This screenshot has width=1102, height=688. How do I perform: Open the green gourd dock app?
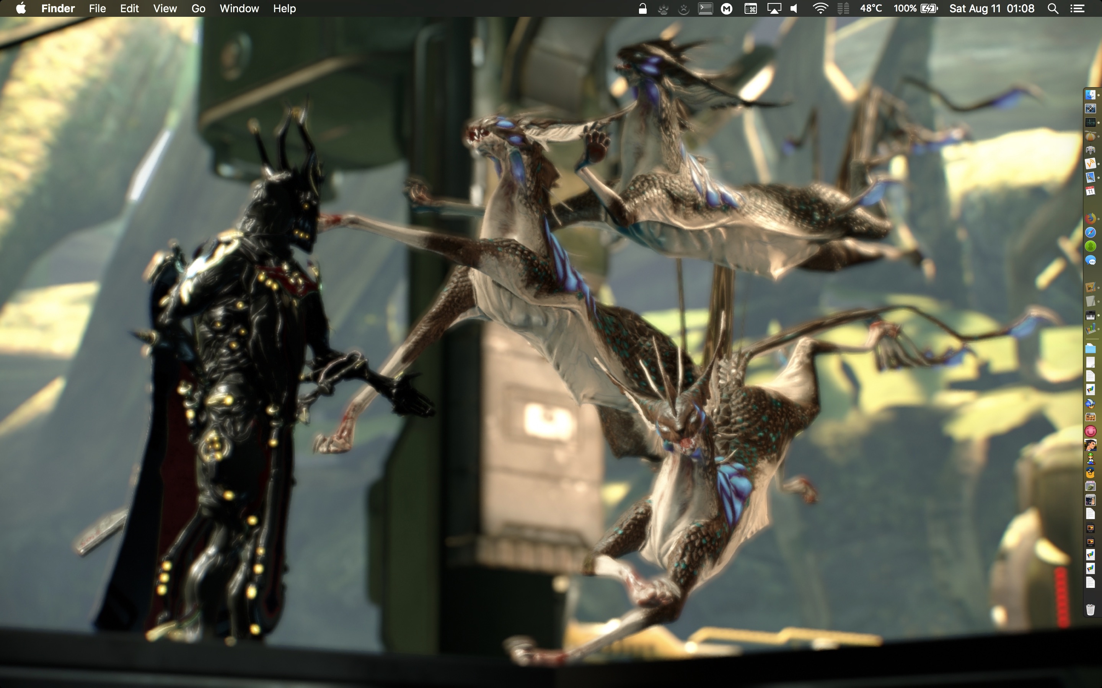pyautogui.click(x=1090, y=246)
